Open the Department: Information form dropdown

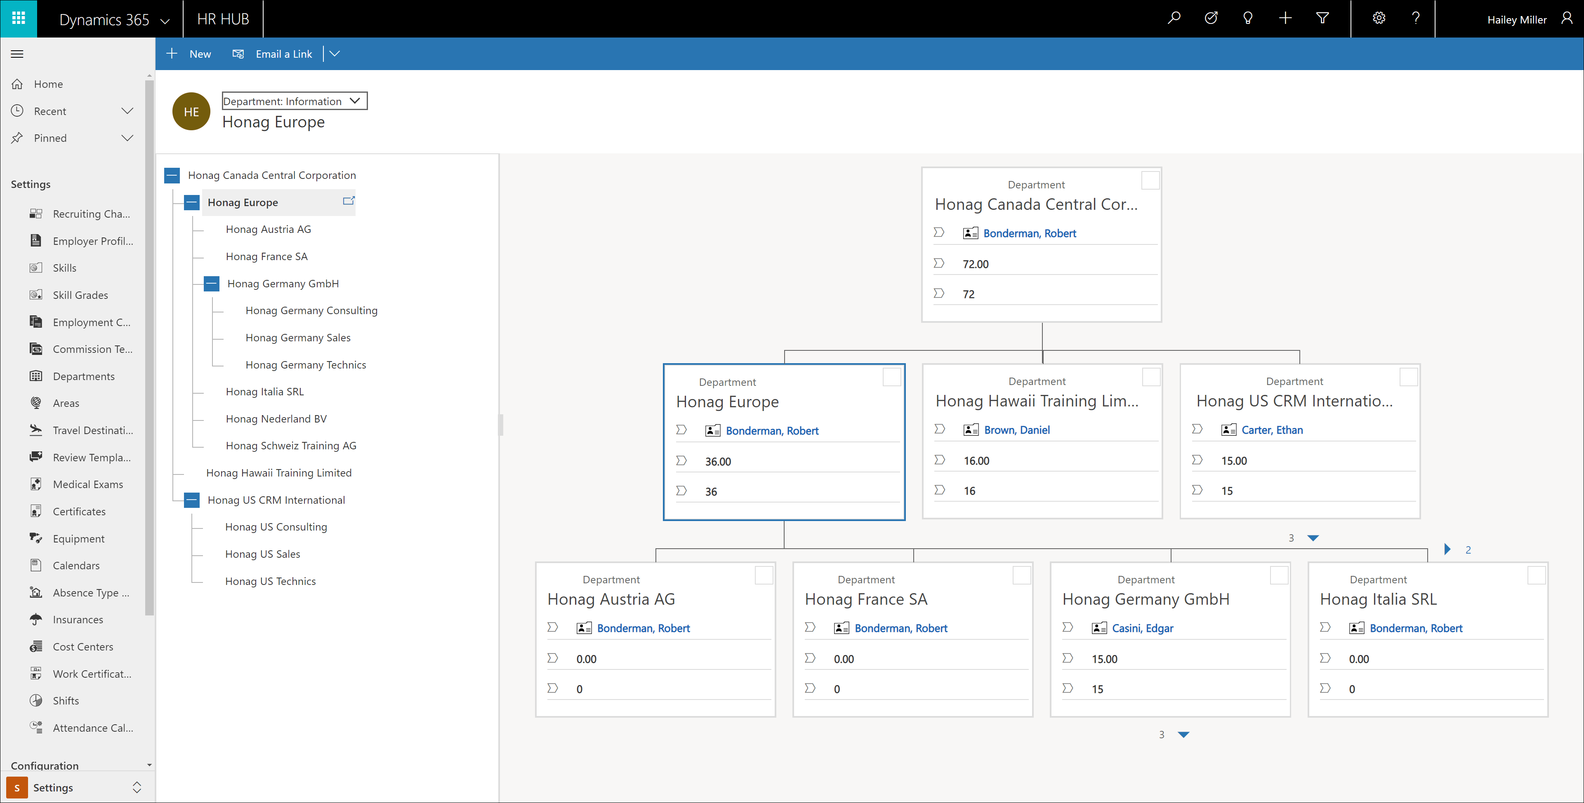(x=294, y=101)
